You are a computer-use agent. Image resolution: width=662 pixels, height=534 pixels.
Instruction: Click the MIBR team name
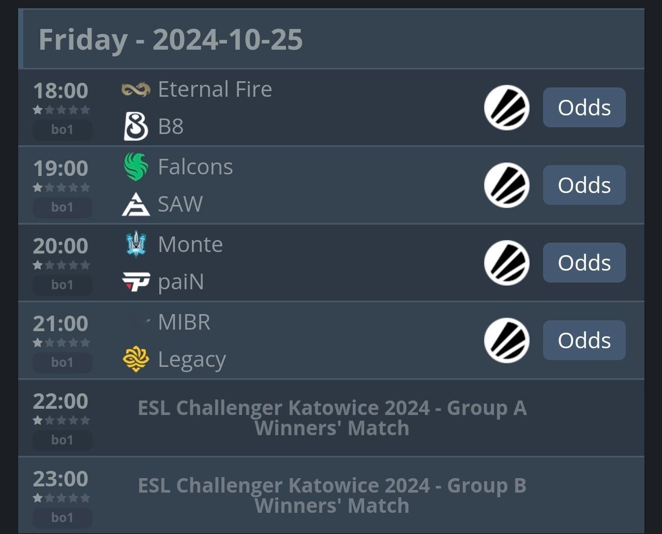184,322
